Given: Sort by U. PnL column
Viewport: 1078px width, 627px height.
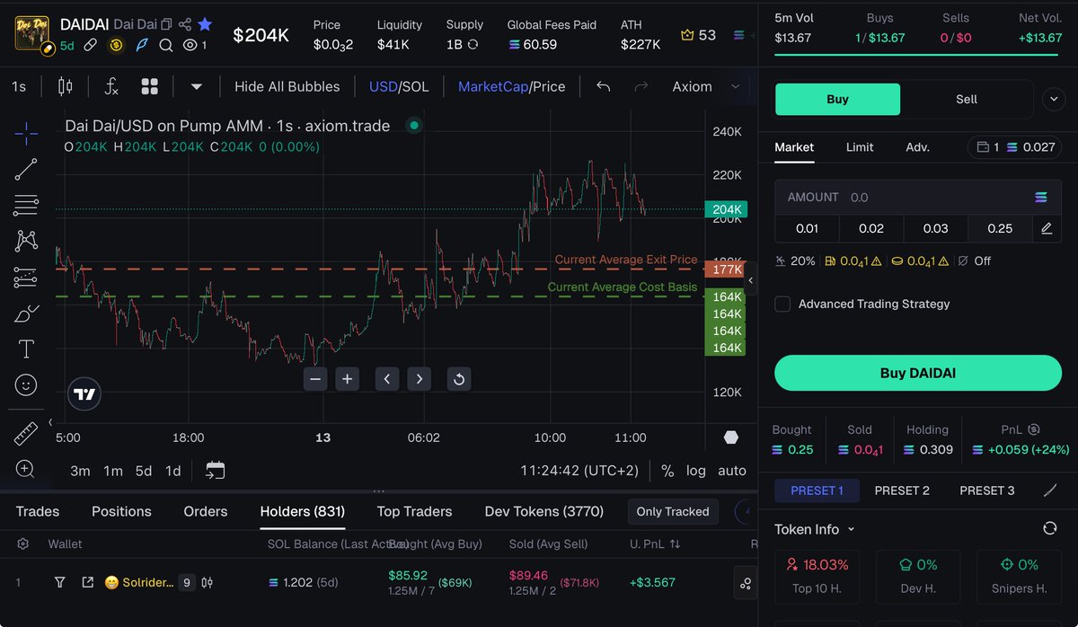Looking at the screenshot, I should point(655,543).
